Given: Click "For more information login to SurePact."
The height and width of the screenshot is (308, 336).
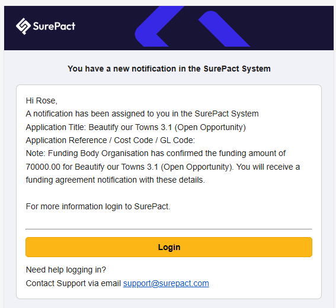Looking at the screenshot, I should [x=98, y=207].
